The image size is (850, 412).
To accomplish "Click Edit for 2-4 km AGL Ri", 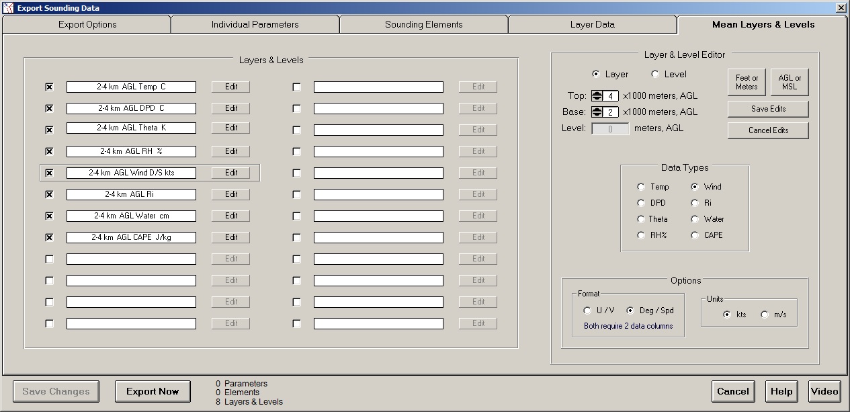I will (x=231, y=194).
